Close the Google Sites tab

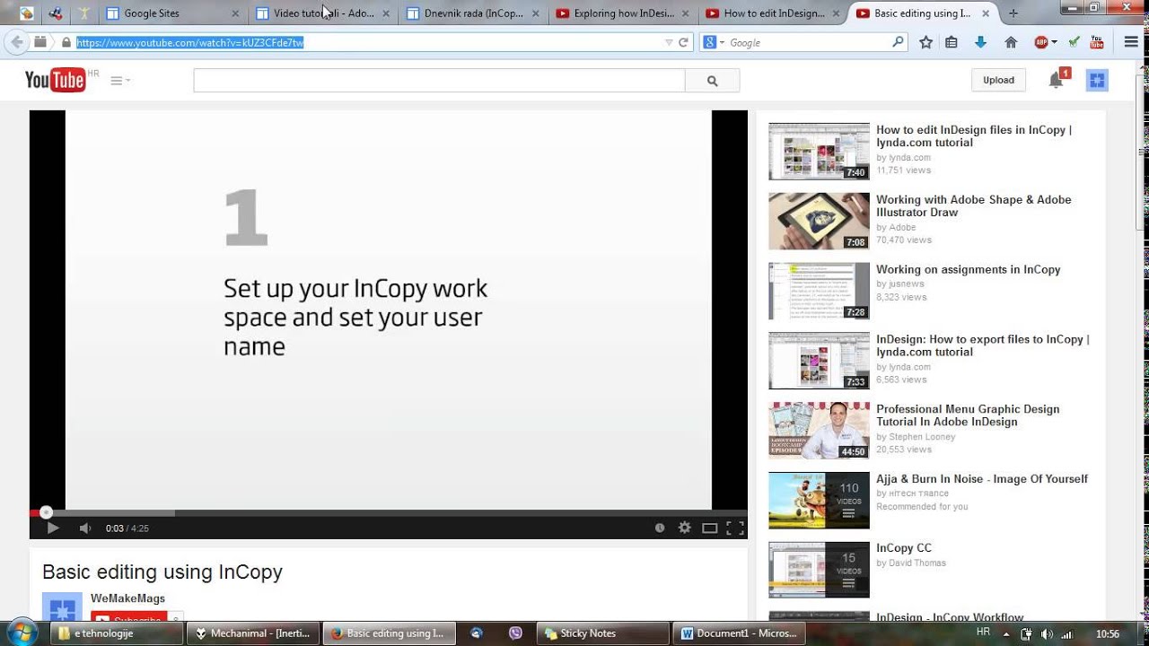click(236, 13)
